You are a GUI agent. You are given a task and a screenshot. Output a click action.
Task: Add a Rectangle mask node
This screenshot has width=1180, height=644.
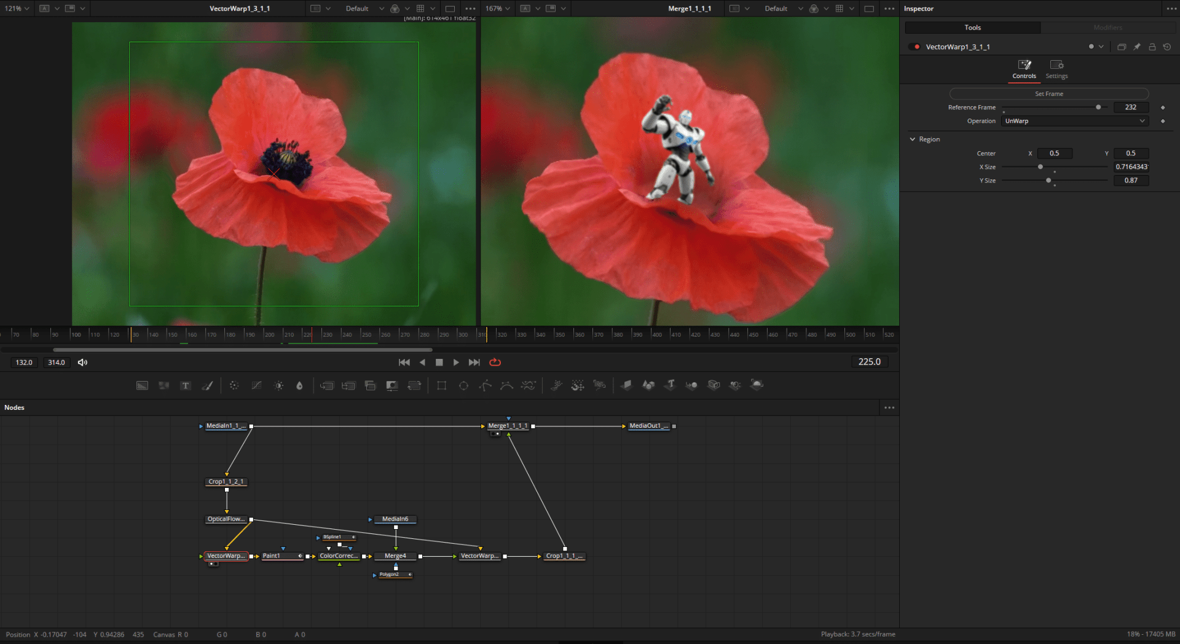tap(441, 385)
